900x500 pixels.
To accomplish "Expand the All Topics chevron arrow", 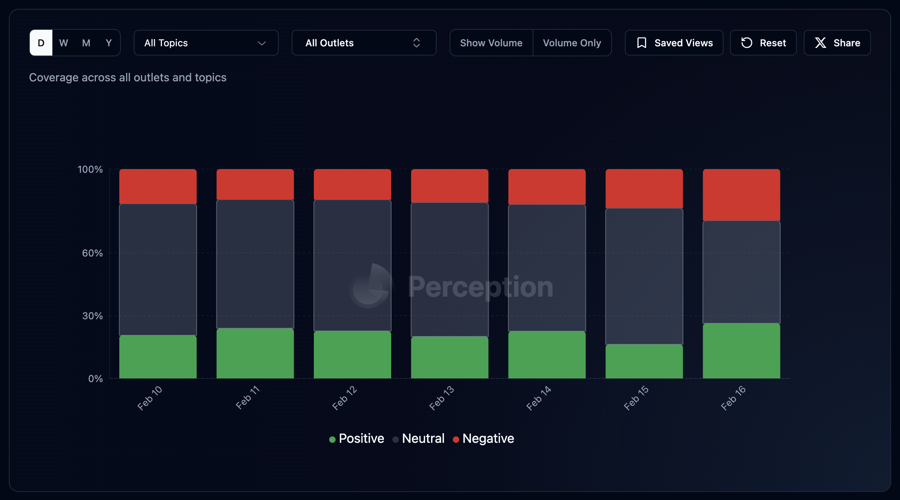I will tap(262, 43).
